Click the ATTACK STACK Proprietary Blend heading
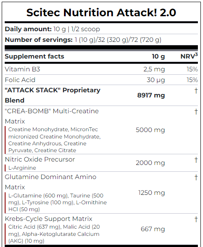203x247 pixels. coord(52,95)
